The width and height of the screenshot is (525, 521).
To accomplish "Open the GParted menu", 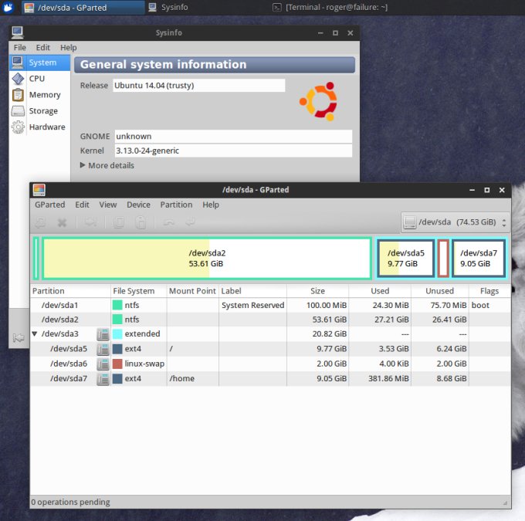I will 50,205.
